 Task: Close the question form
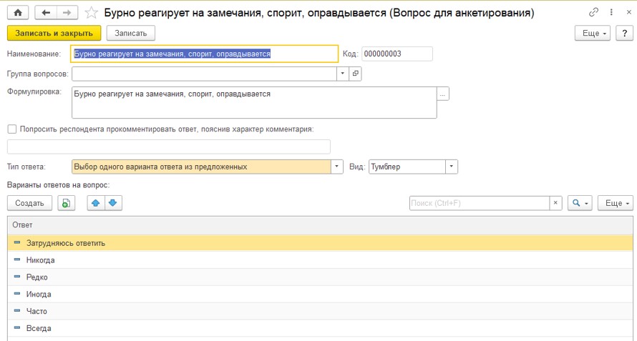(628, 13)
